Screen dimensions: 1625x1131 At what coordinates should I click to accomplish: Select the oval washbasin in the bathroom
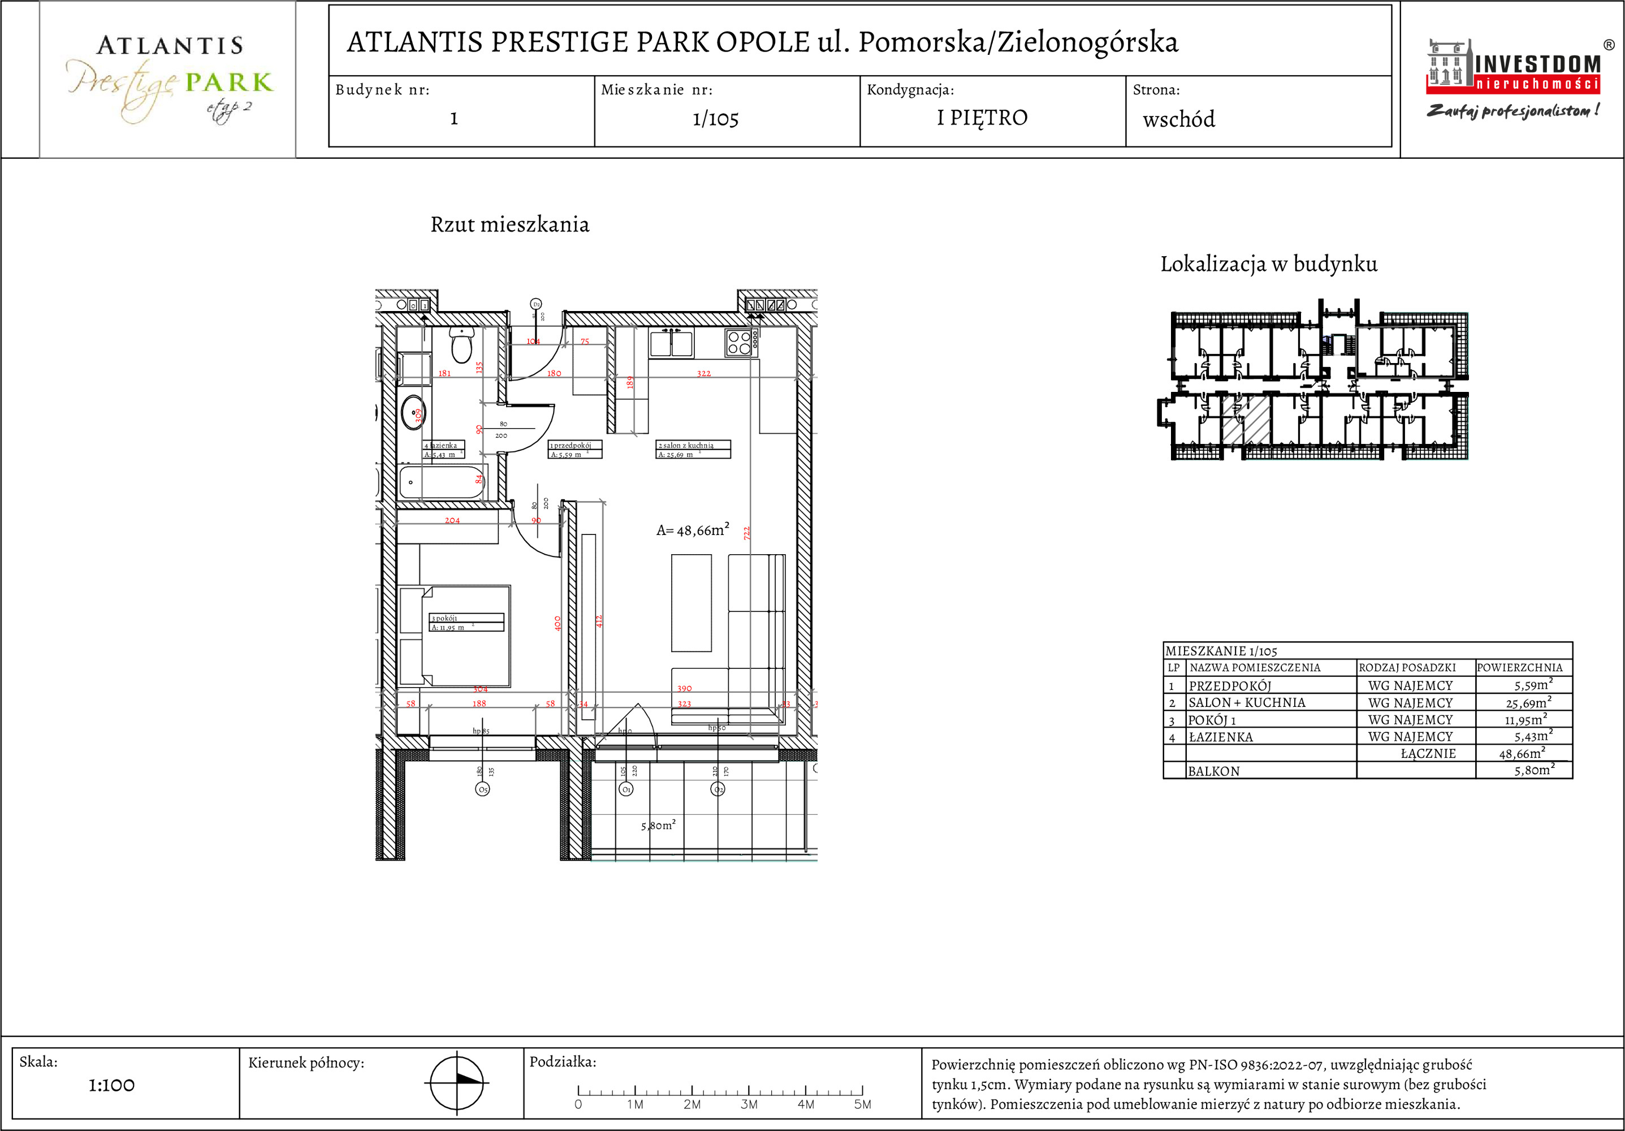coord(413,413)
